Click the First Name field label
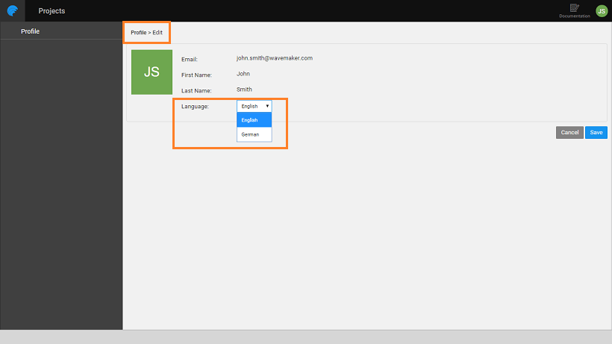This screenshot has width=612, height=344. (x=196, y=75)
